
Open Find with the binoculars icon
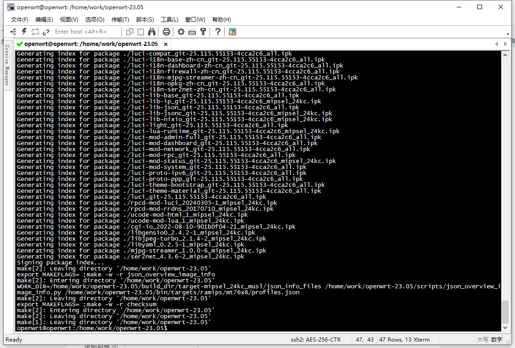pos(152,32)
